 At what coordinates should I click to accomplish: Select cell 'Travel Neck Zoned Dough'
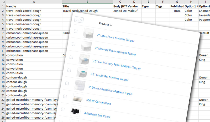pyautogui.click(x=87, y=11)
